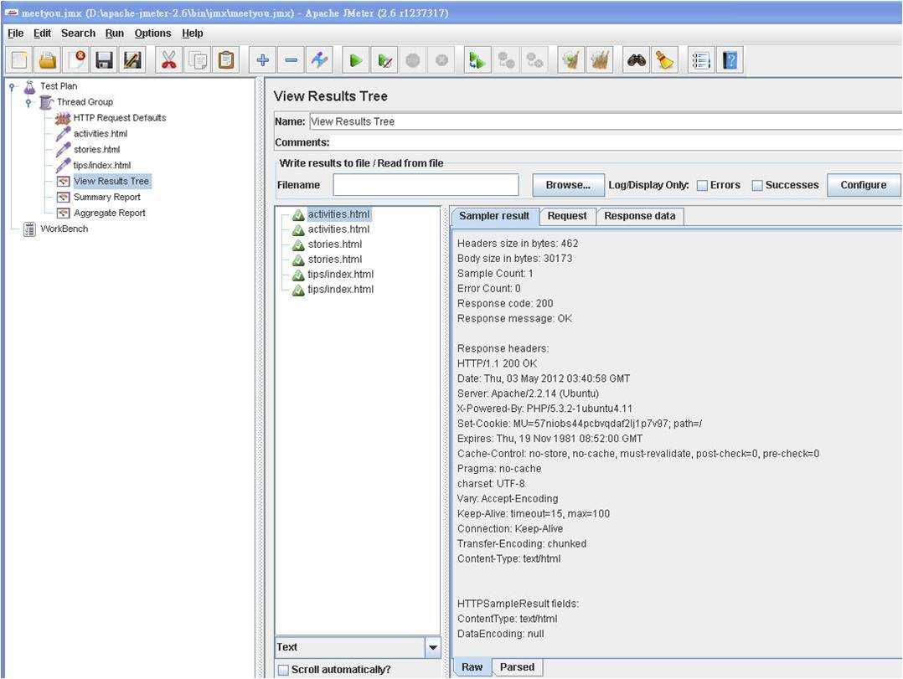903x679 pixels.
Task: Select first tips/index.html result entry
Action: coord(340,274)
